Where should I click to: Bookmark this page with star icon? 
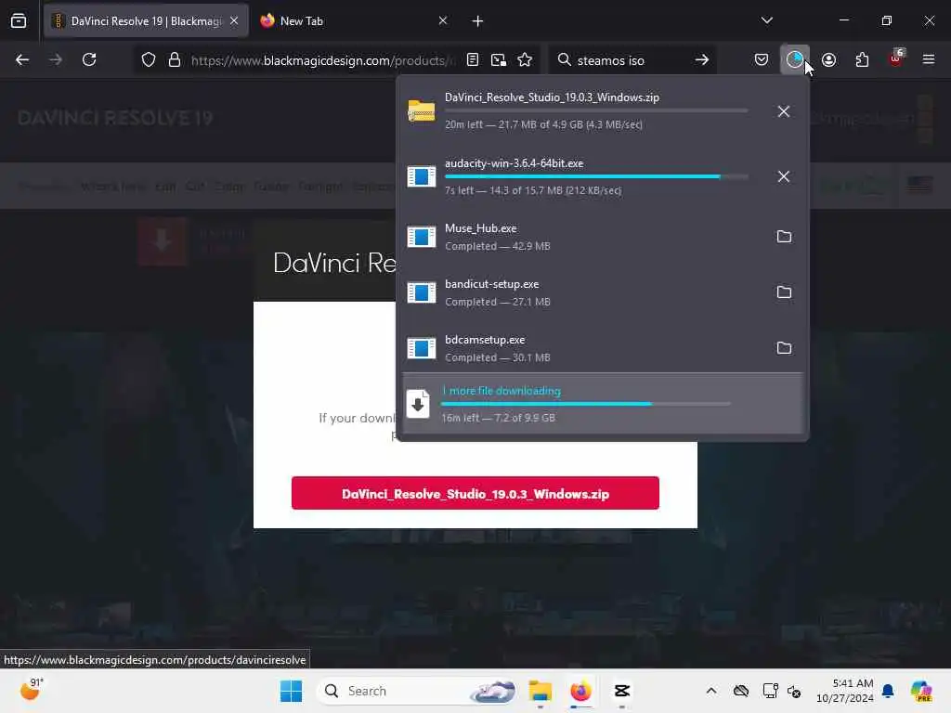click(x=526, y=60)
